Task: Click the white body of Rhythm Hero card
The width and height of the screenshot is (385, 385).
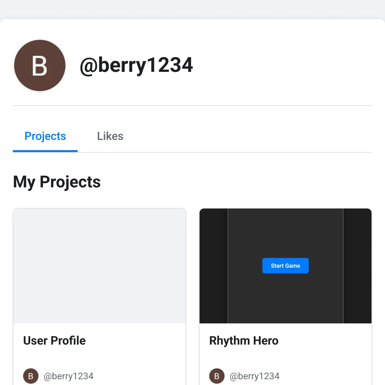Action: (321, 356)
